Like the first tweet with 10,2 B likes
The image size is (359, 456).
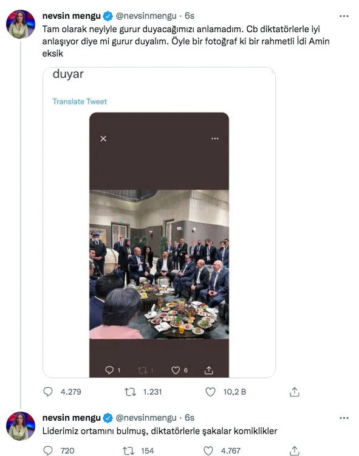tap(210, 392)
